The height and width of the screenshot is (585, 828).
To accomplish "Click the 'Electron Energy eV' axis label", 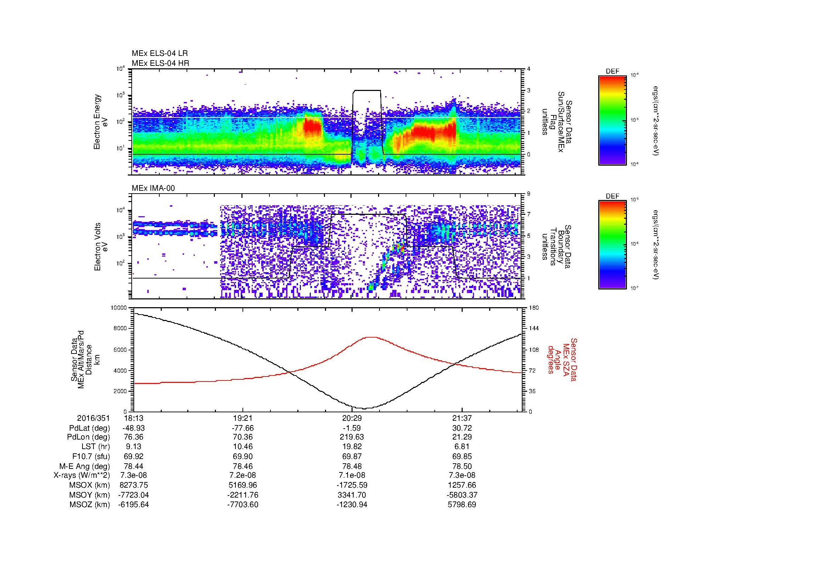I will (x=101, y=122).
